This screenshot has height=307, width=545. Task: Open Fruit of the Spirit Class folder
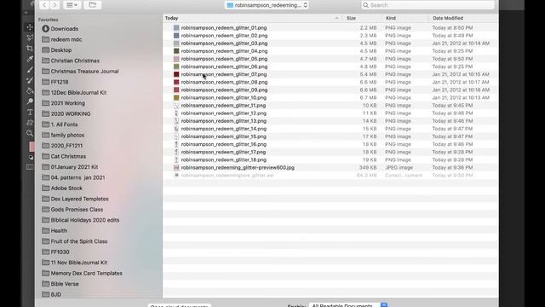(x=79, y=241)
